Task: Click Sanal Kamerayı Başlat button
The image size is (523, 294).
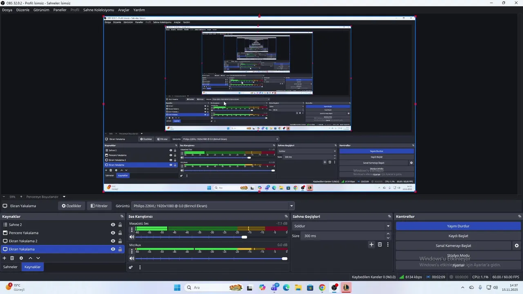Action: [x=453, y=246]
